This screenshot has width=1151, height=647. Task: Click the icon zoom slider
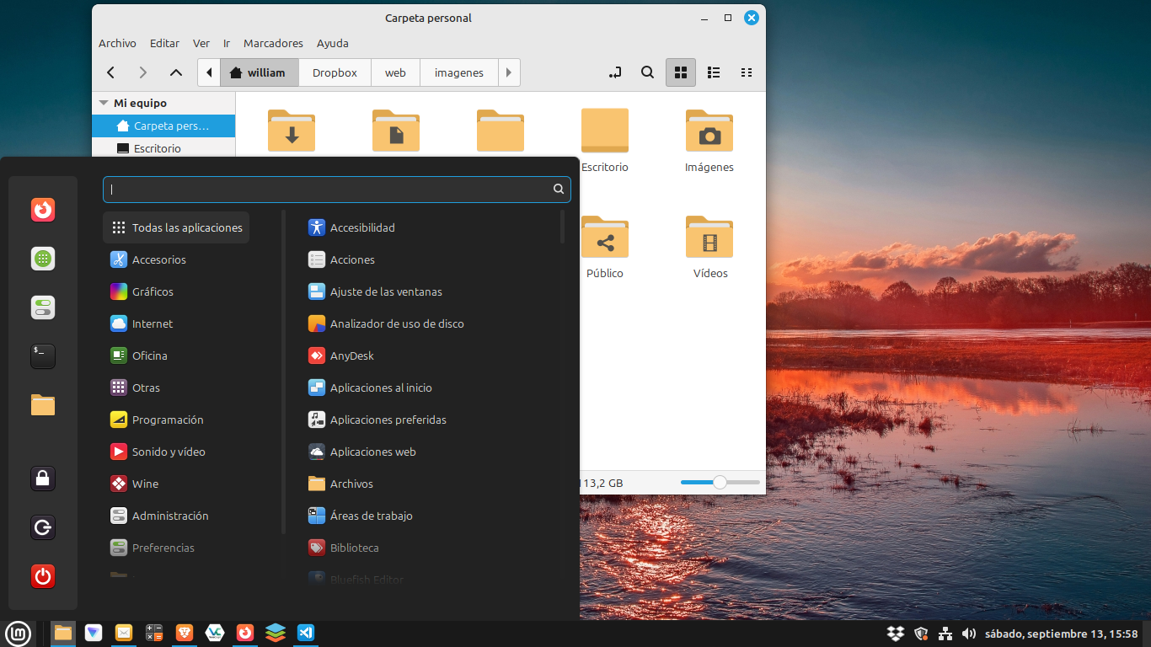click(x=720, y=482)
